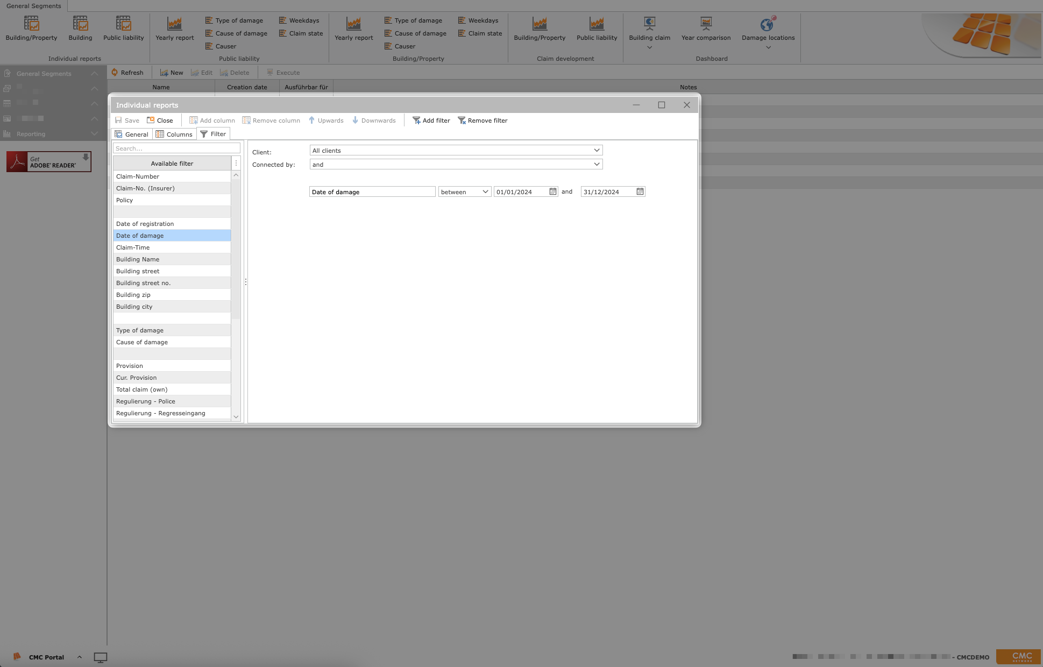Click the monitor icon in bottom taskbar
The image size is (1043, 667).
[101, 657]
